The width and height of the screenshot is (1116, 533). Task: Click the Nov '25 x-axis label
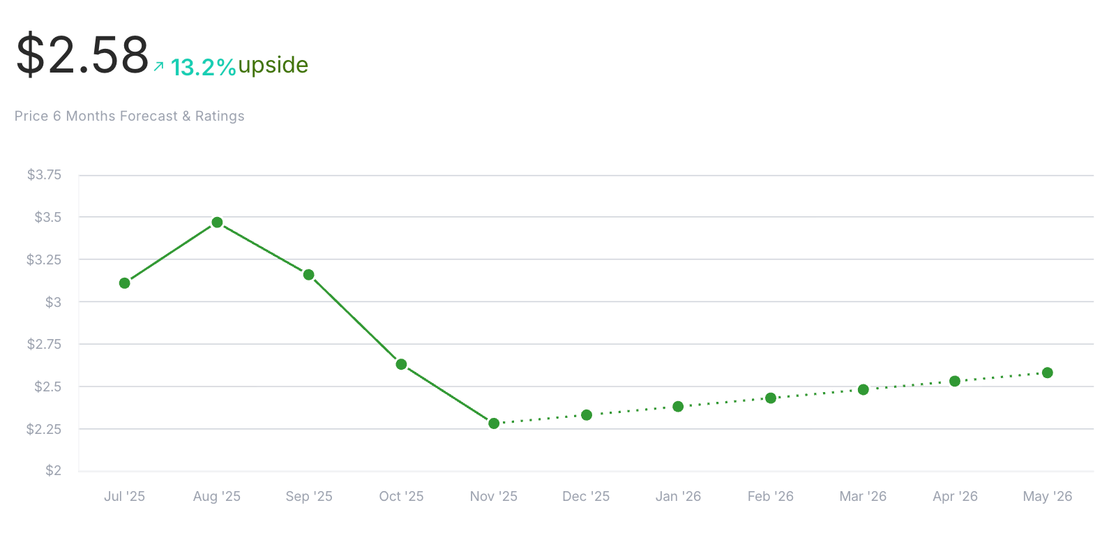point(494,496)
